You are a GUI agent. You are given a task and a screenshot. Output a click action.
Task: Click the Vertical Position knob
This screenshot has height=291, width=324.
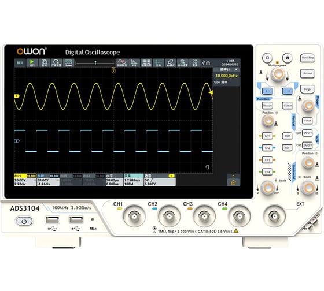(268, 121)
